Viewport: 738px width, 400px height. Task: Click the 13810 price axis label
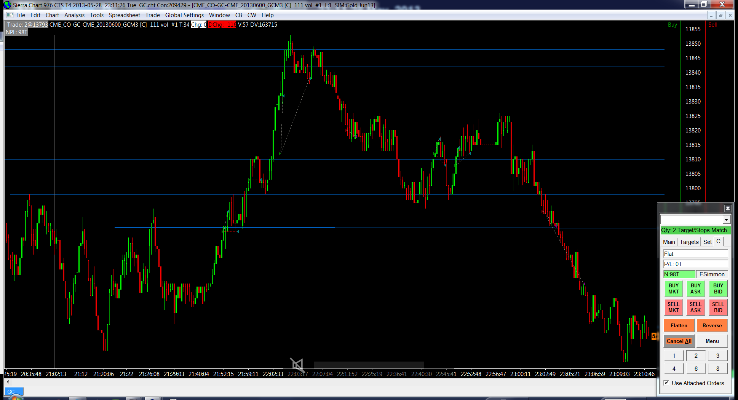pyautogui.click(x=693, y=159)
